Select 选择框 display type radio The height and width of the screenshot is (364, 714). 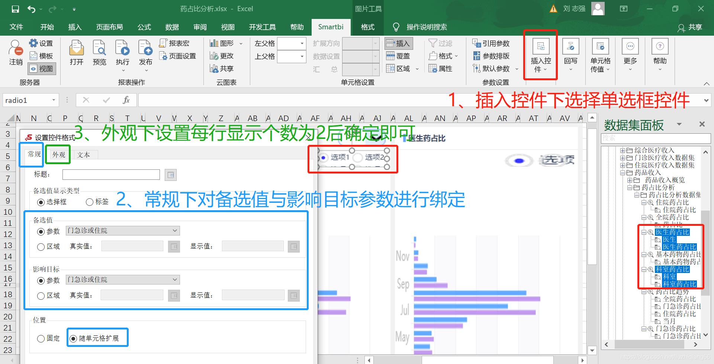[41, 202]
